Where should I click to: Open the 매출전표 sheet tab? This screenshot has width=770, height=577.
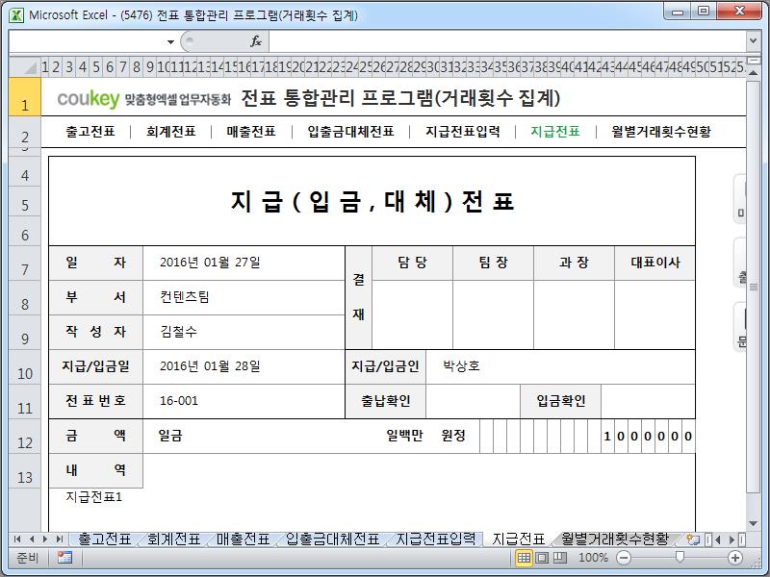point(244,539)
